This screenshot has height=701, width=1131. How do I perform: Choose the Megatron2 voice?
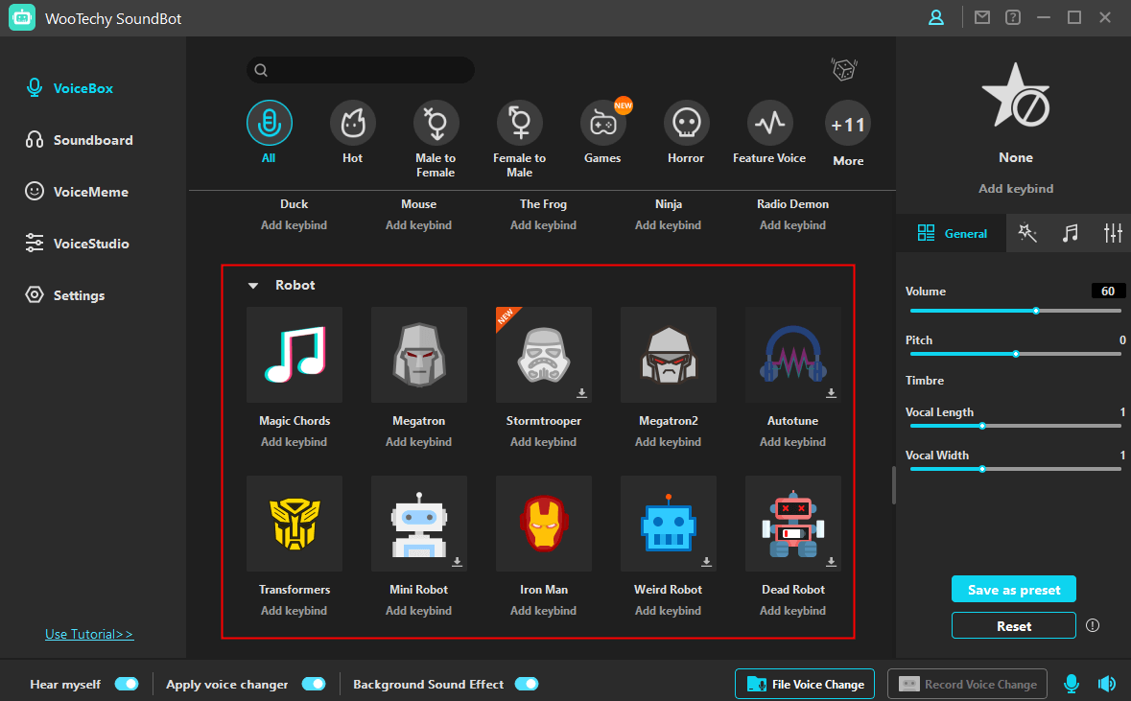pyautogui.click(x=669, y=355)
